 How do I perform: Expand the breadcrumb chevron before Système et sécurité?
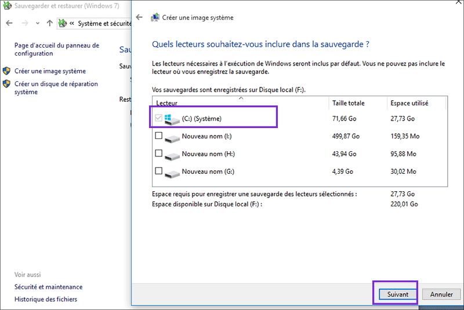[x=71, y=24]
